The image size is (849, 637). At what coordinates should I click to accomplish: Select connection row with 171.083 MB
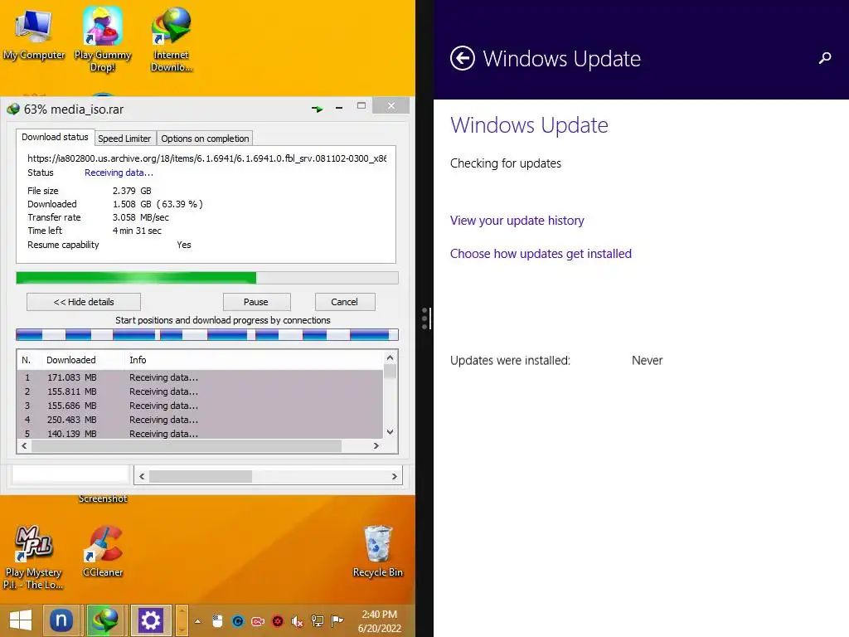(201, 377)
